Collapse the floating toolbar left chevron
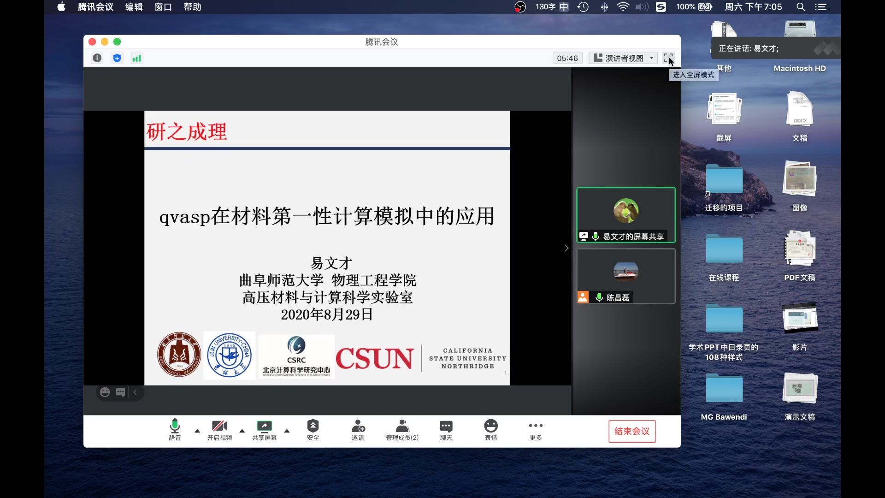885x498 pixels. [x=135, y=392]
